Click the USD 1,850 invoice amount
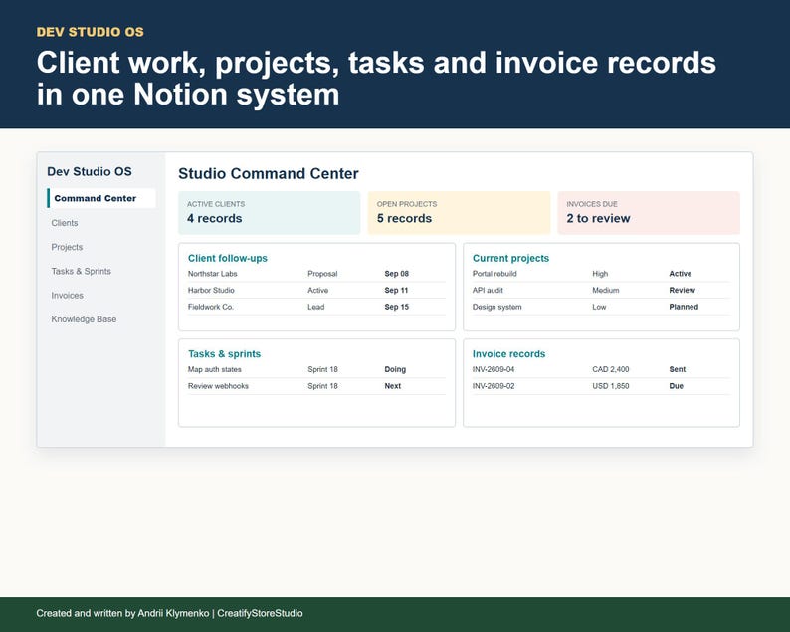The height and width of the screenshot is (632, 790). click(611, 386)
